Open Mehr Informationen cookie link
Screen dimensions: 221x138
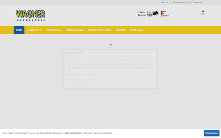103,133
